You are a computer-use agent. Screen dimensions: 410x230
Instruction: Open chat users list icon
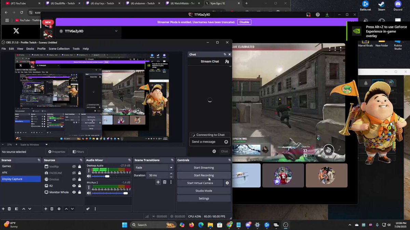point(227,61)
